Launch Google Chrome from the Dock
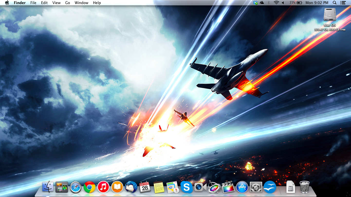Viewport: 351px width, 197px height. click(x=89, y=187)
